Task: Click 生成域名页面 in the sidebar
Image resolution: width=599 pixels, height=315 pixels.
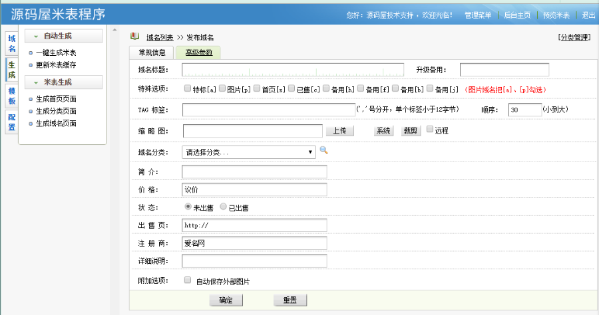Action: click(x=56, y=124)
